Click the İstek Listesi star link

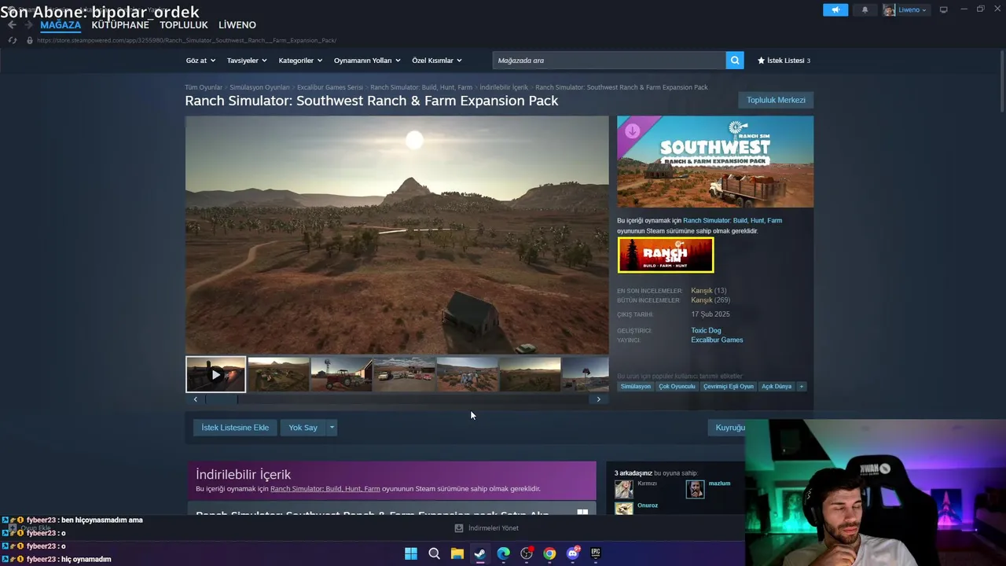[x=784, y=61]
